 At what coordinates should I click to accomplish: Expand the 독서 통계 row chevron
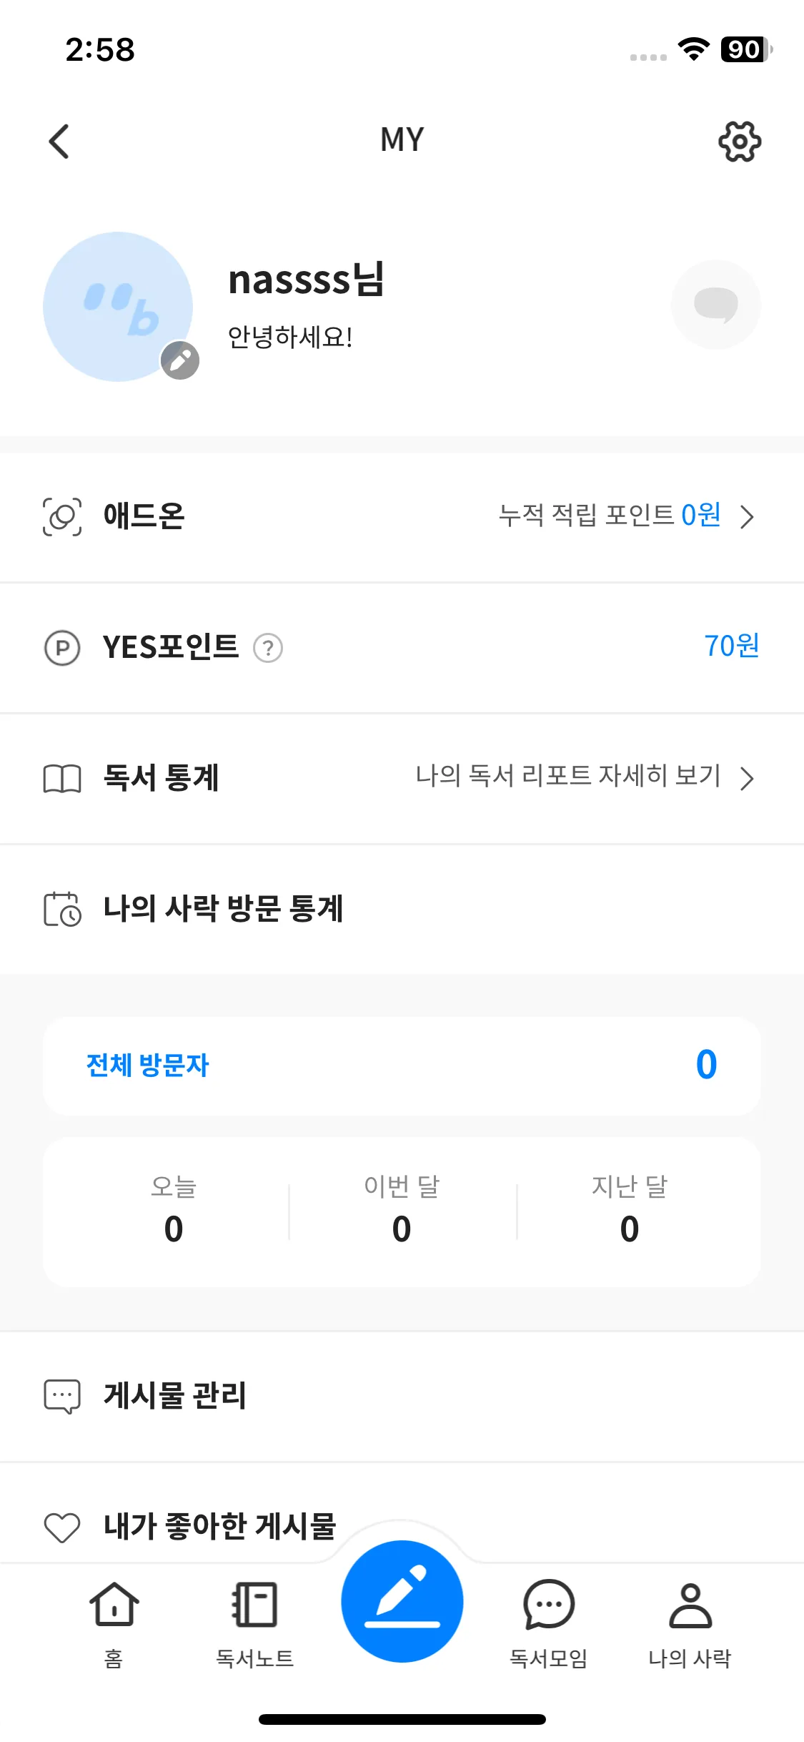(748, 778)
